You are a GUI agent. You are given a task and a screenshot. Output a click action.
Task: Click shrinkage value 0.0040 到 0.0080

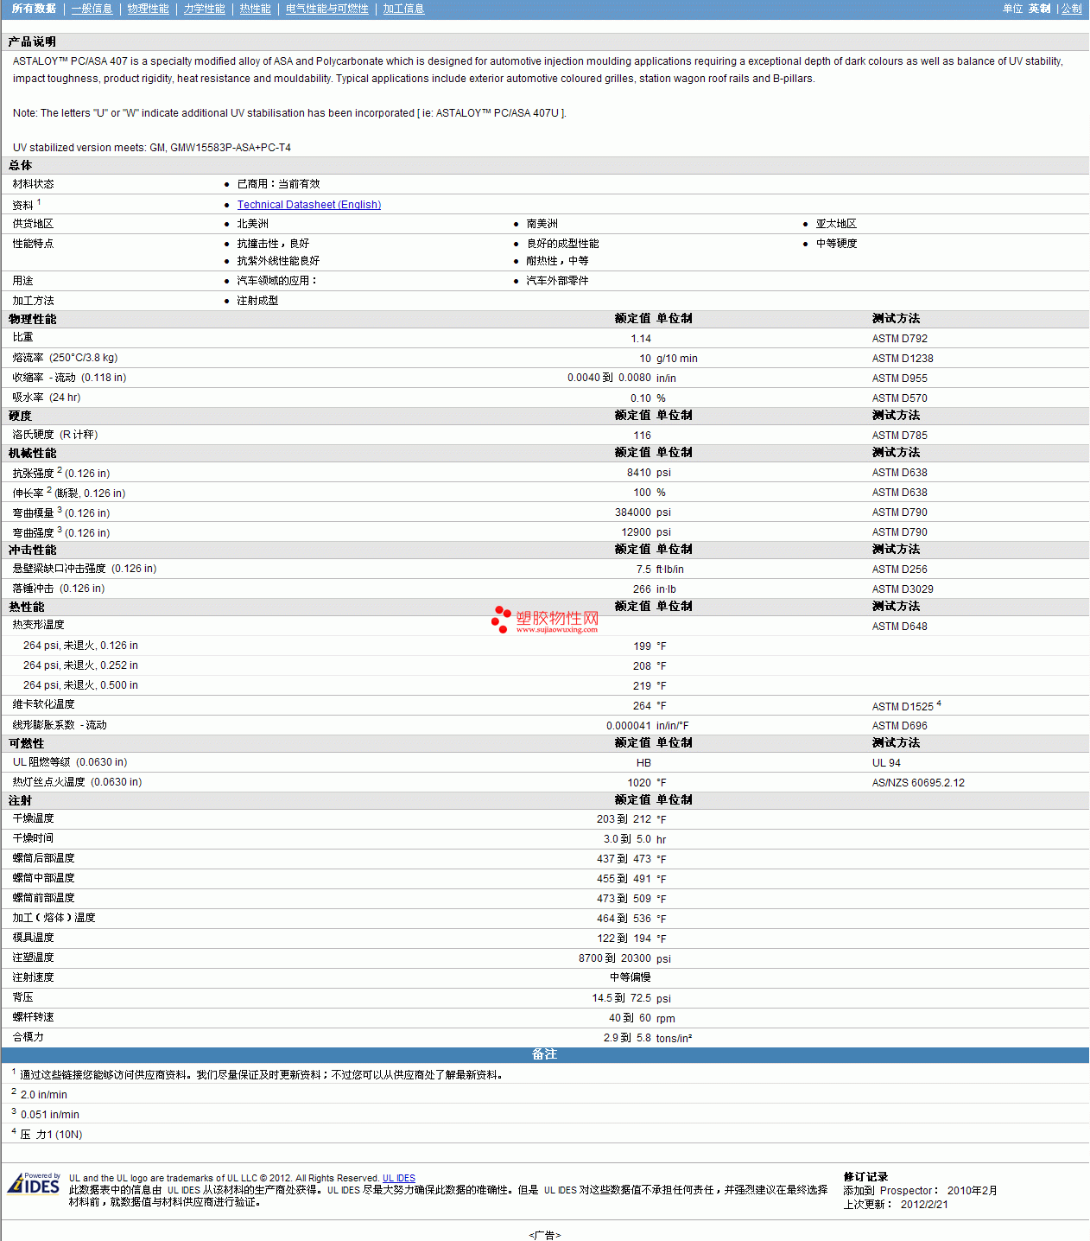point(609,378)
